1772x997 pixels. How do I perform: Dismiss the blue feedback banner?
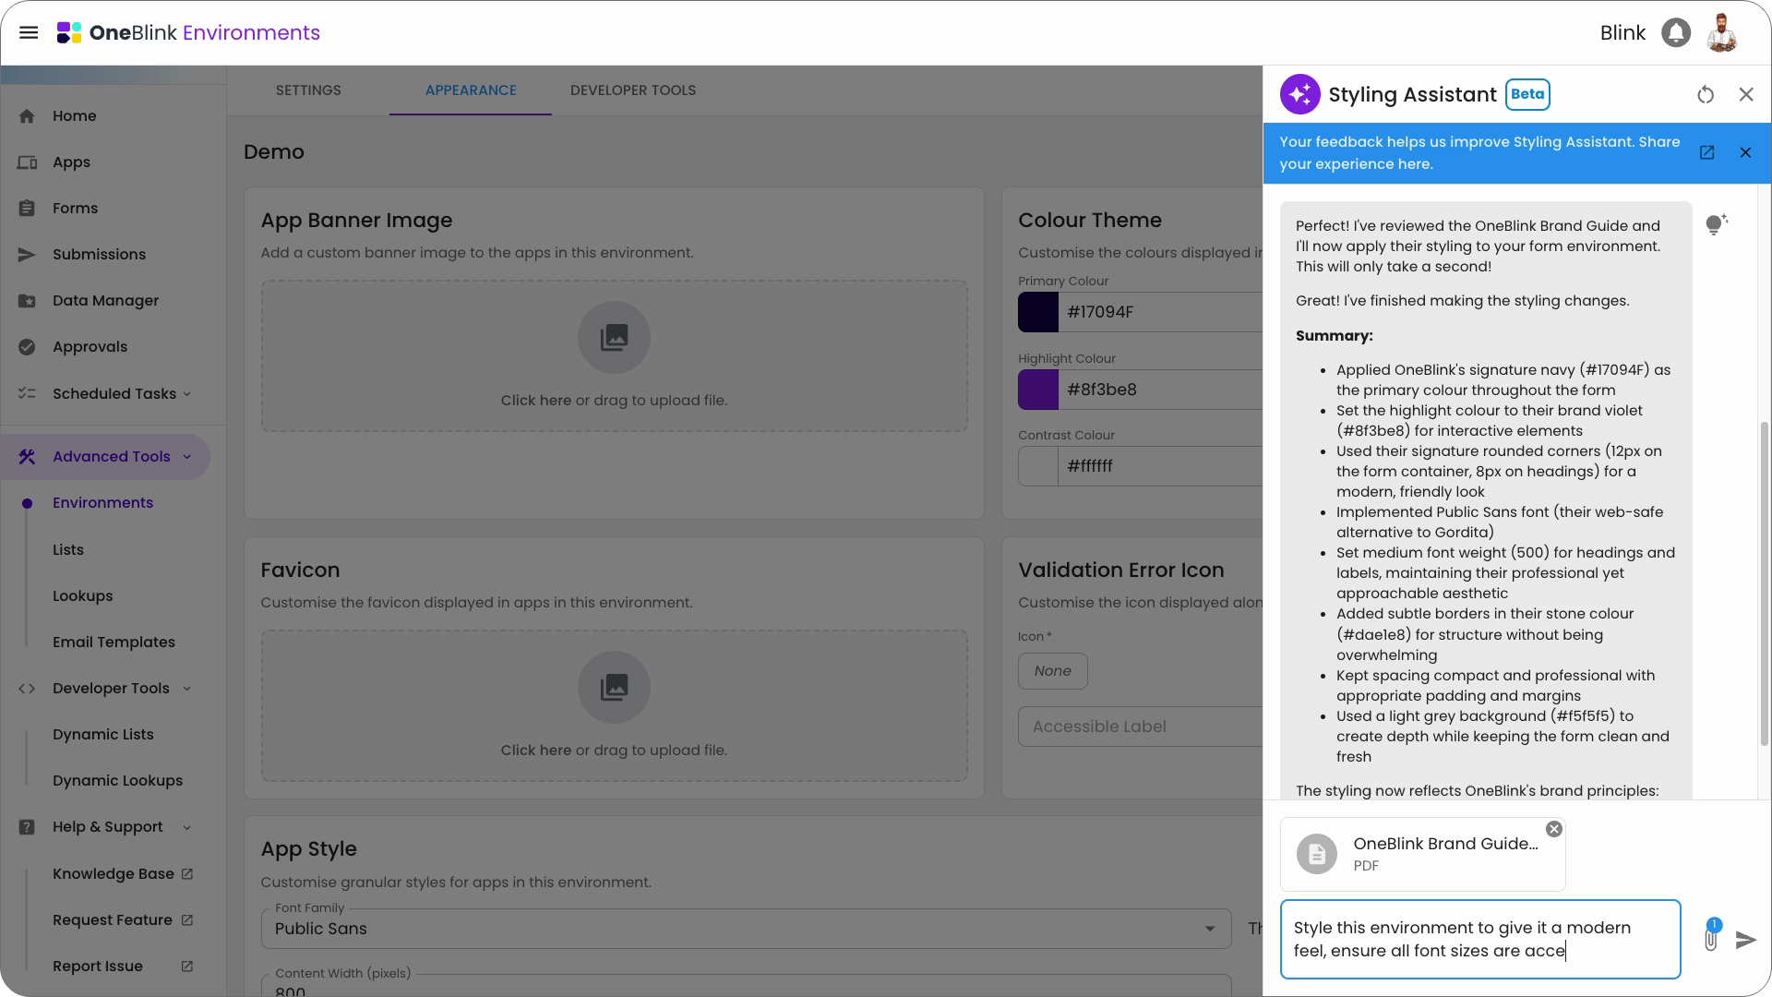pyautogui.click(x=1745, y=152)
